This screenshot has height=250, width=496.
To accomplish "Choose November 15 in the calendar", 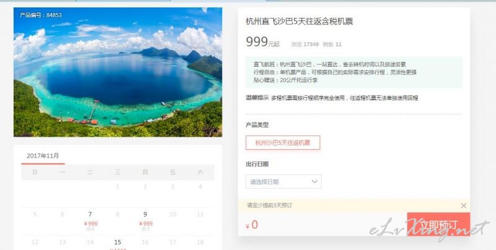I will coord(118,243).
